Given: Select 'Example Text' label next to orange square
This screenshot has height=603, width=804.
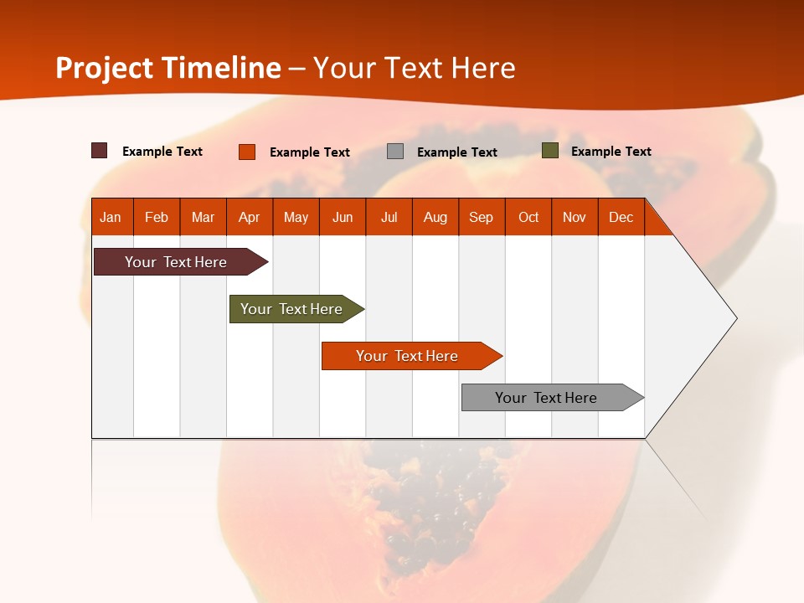Looking at the screenshot, I should (x=310, y=152).
